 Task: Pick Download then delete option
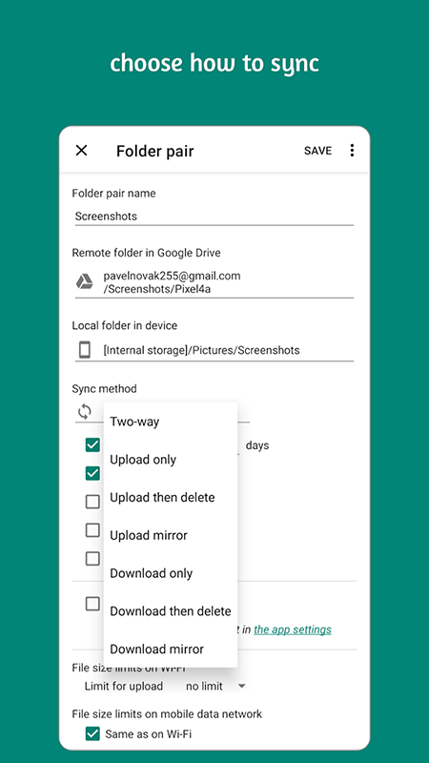(171, 611)
